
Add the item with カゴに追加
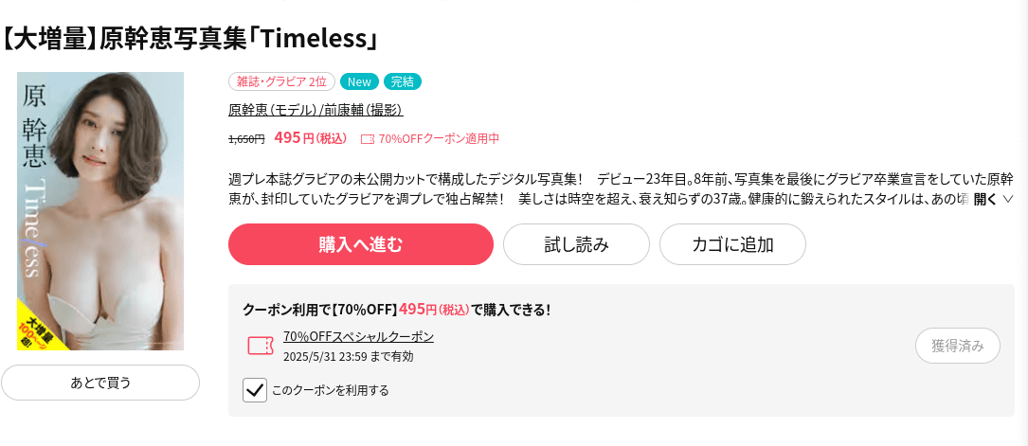pyautogui.click(x=732, y=244)
